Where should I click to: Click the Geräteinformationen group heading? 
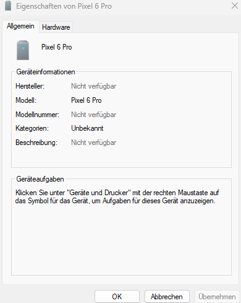[x=46, y=72]
